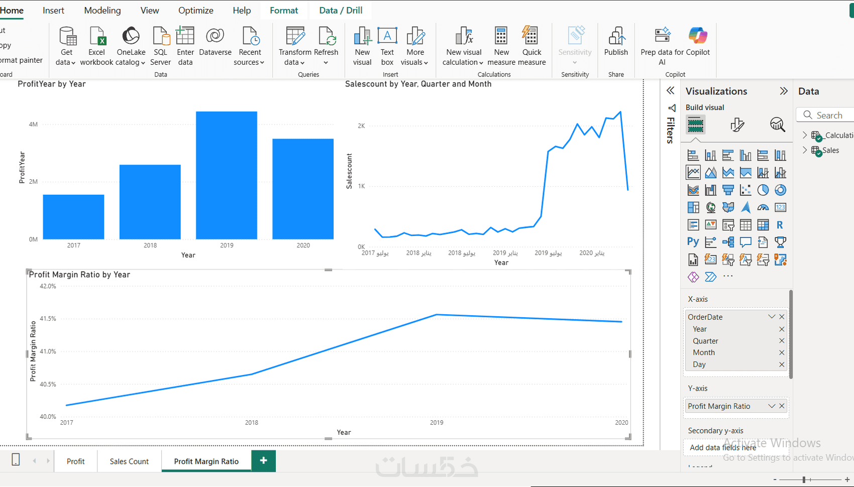Choose the Python visual icon
The image size is (854, 487).
(x=693, y=242)
